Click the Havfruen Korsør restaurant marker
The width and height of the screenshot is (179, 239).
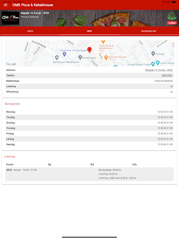(x=106, y=57)
